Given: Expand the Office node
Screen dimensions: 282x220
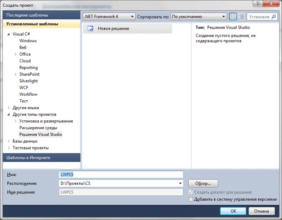Looking at the screenshot, I should pyautogui.click(x=16, y=54).
